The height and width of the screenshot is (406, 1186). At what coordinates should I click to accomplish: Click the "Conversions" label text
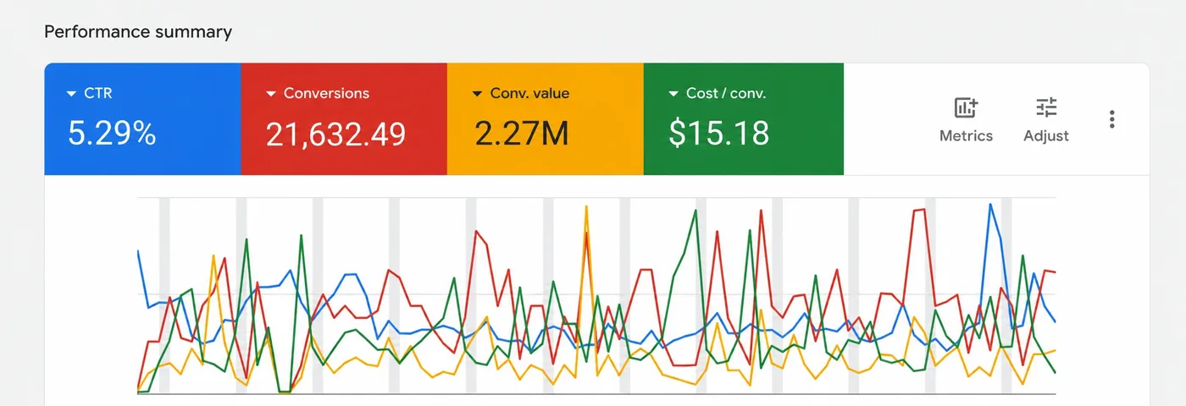click(326, 93)
